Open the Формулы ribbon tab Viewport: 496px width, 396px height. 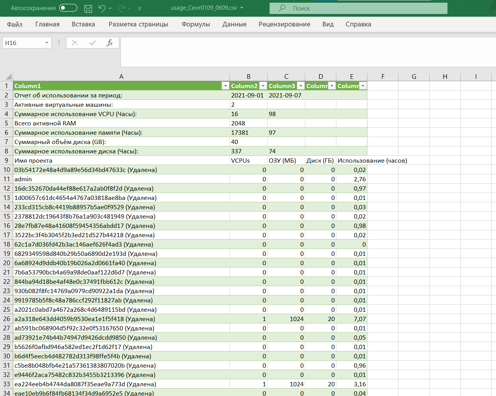click(196, 24)
